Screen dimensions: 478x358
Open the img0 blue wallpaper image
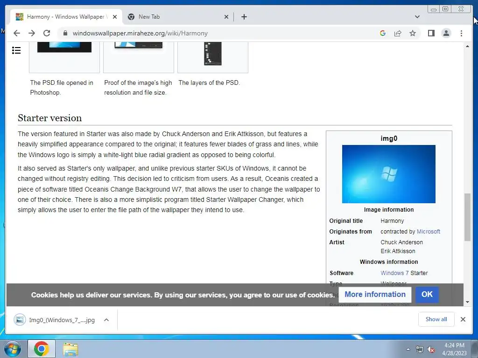click(389, 174)
